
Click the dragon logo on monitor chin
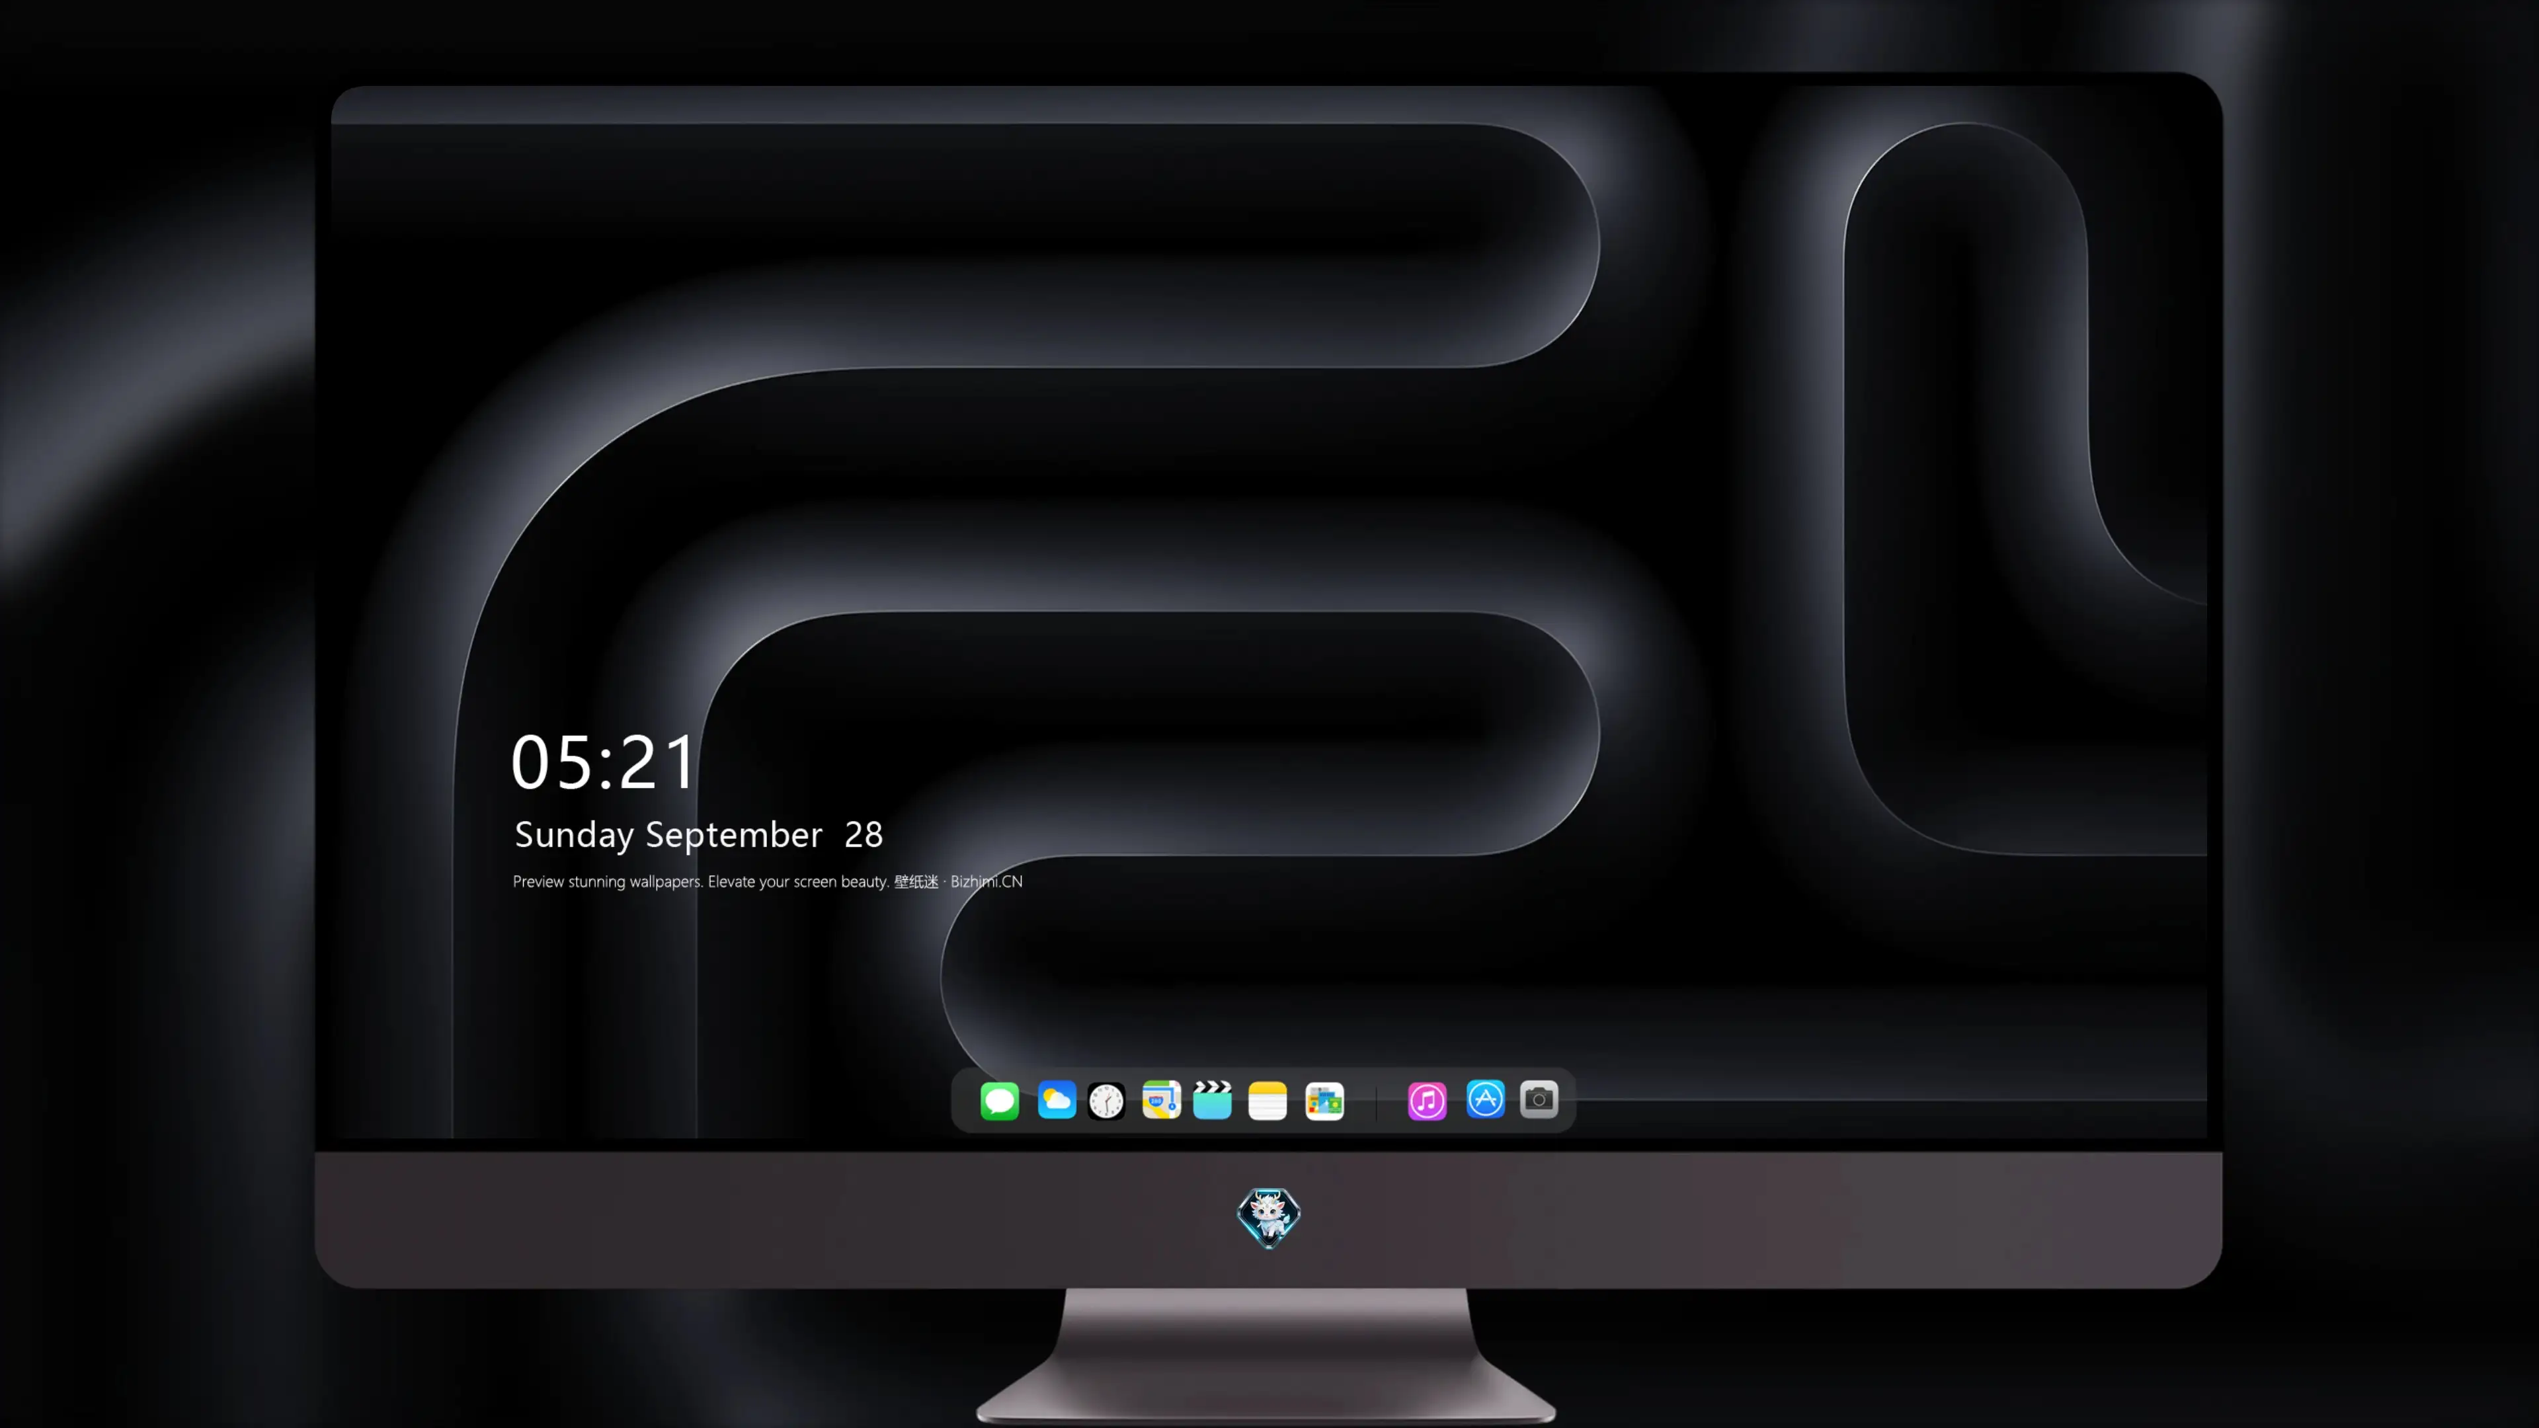click(x=1269, y=1217)
